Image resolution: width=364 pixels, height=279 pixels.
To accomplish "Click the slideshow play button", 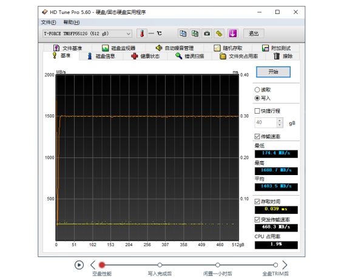I will coord(79,265).
